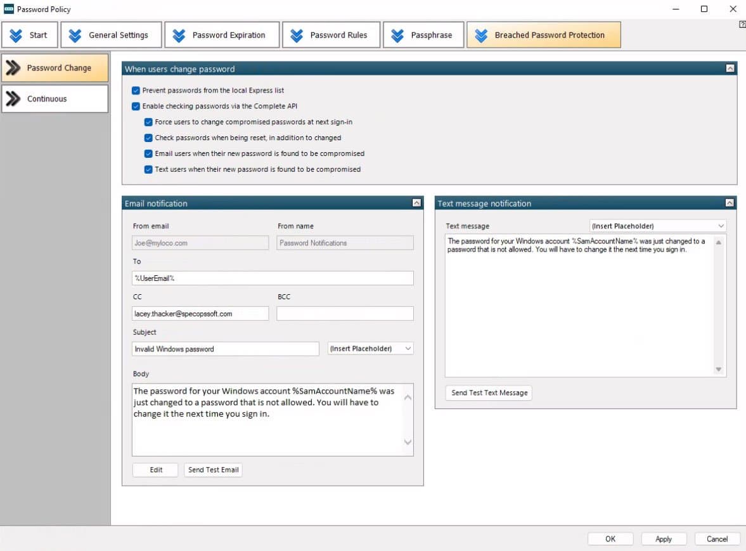Viewport: 746px width, 551px height.
Task: Click the Apply button
Action: pos(664,539)
